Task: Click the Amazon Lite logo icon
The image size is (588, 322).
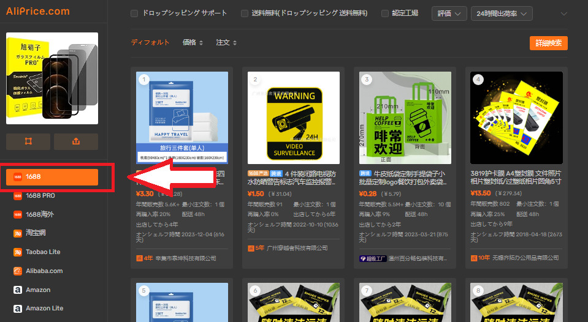Action: pos(18,308)
